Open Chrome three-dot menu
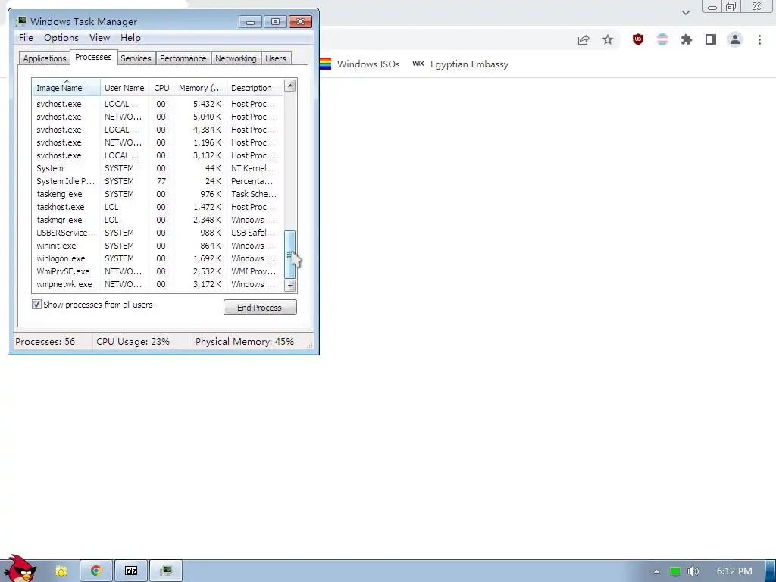Screen dimensions: 776x582 tap(759, 39)
